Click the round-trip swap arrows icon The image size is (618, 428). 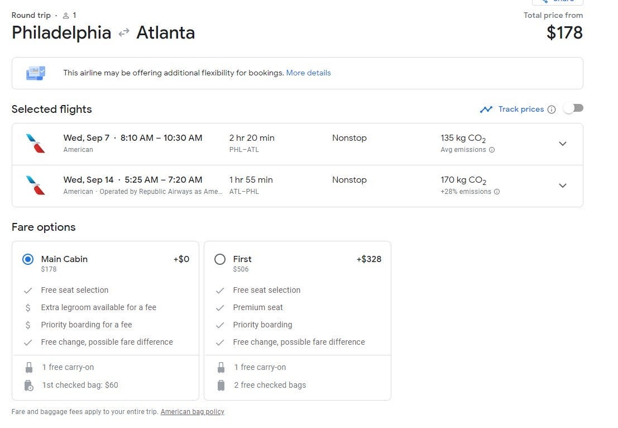(124, 33)
